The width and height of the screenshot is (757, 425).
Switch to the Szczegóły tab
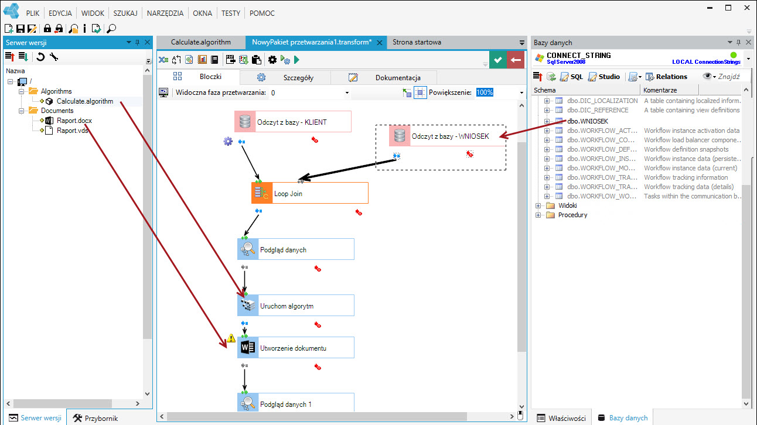click(285, 77)
